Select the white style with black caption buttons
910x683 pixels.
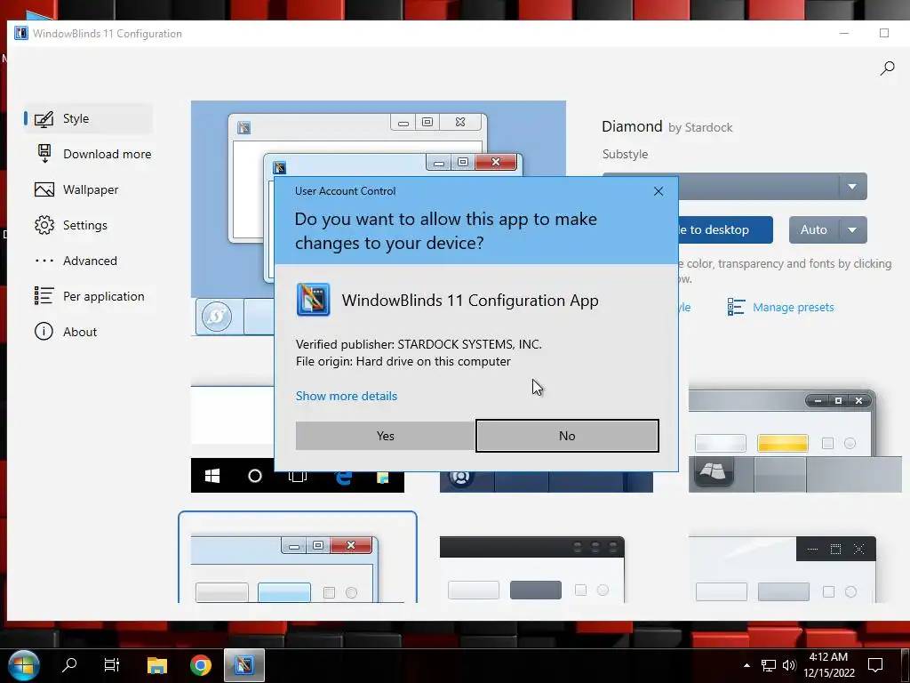pyautogui.click(x=782, y=569)
